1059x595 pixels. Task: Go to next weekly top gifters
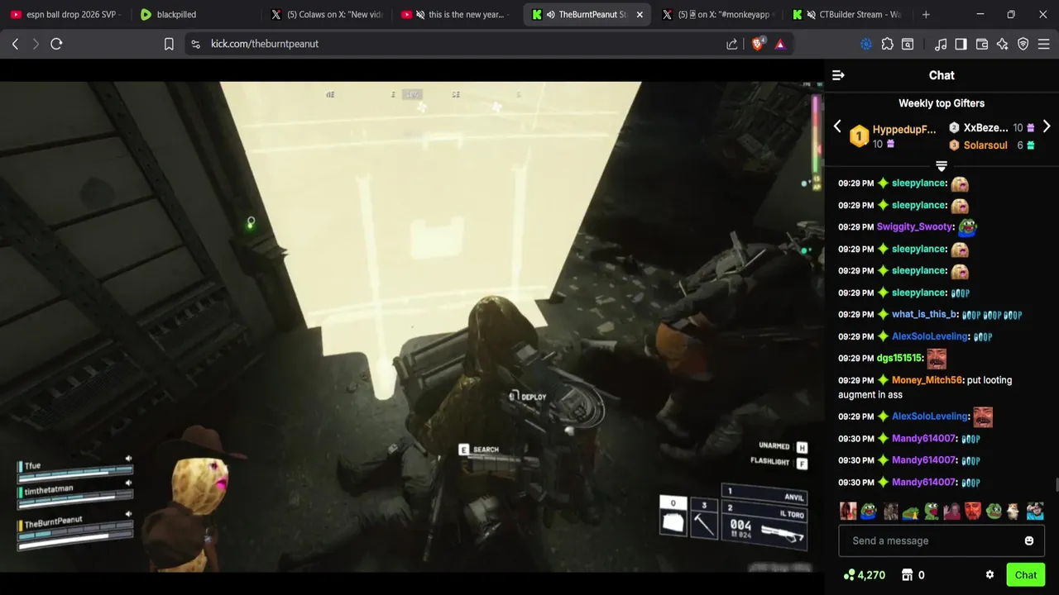click(x=1047, y=126)
